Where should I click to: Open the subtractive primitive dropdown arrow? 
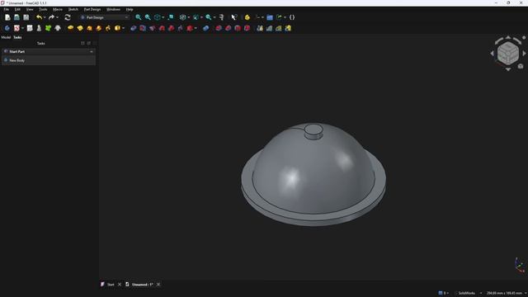pos(196,28)
